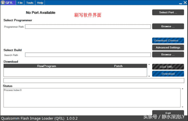This screenshot has width=188, height=121.
Task: Click the QFIL version text in status bar
Action: [x=39, y=118]
